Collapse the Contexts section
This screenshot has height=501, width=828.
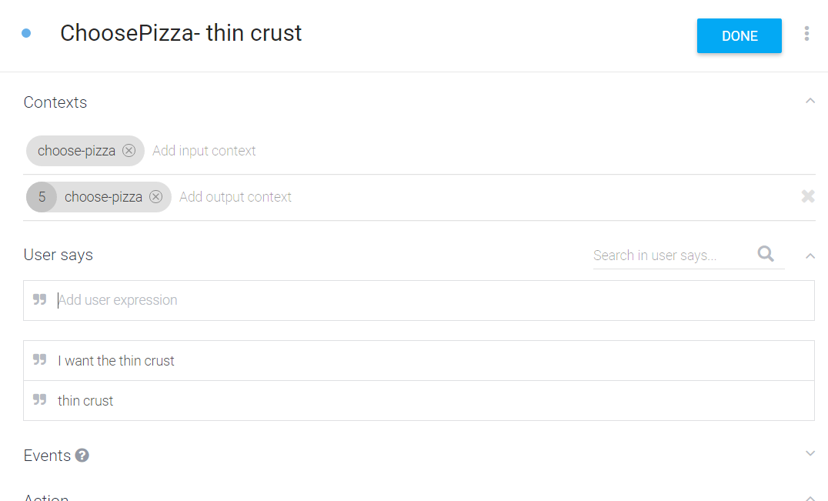click(x=810, y=102)
